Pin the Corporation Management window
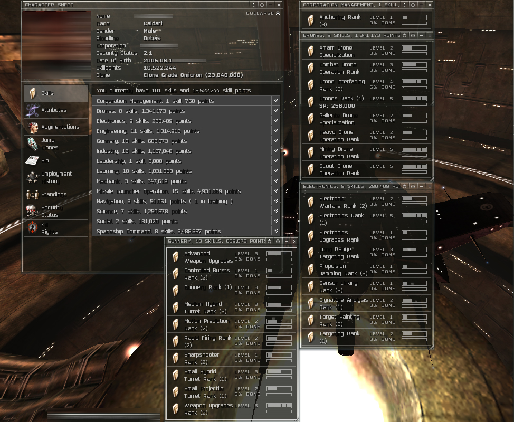This screenshot has height=422, width=514. pyautogui.click(x=413, y=5)
